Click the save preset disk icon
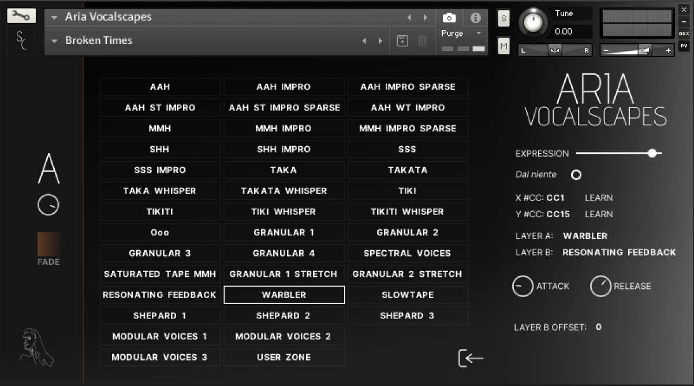 pos(403,41)
